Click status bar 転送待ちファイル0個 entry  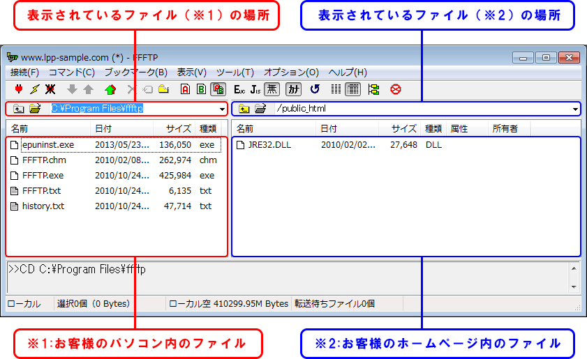pos(334,304)
